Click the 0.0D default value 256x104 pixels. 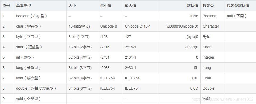tap(194, 88)
